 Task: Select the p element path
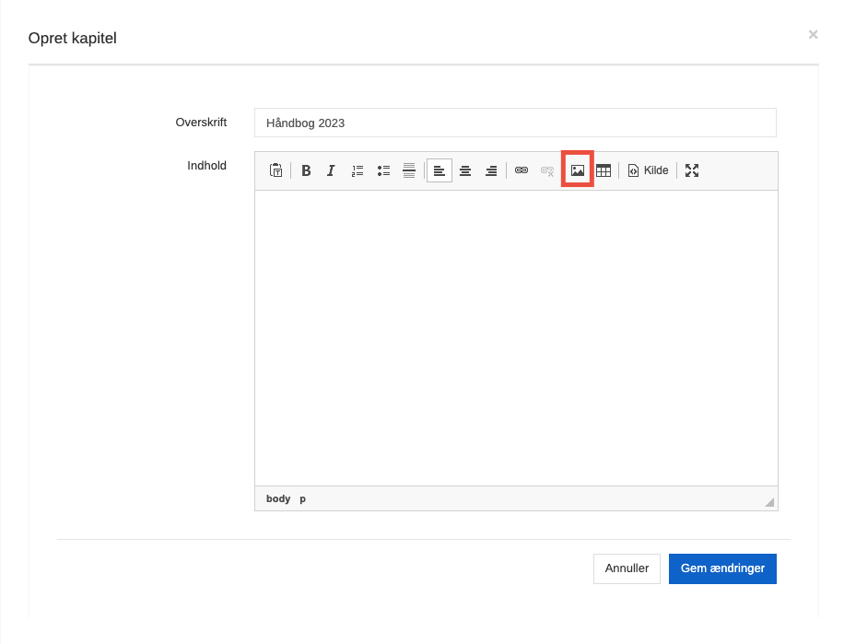(x=302, y=498)
